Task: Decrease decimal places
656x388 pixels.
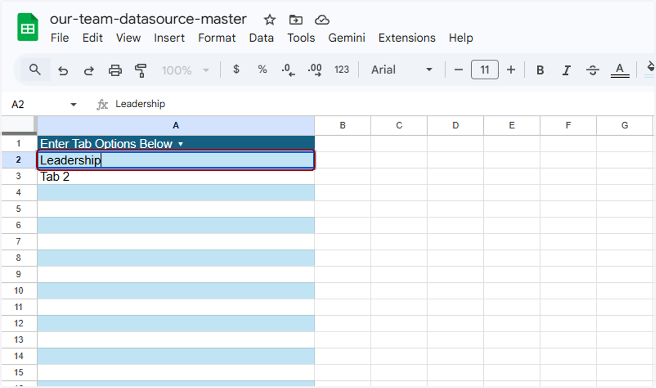Action: 288,70
